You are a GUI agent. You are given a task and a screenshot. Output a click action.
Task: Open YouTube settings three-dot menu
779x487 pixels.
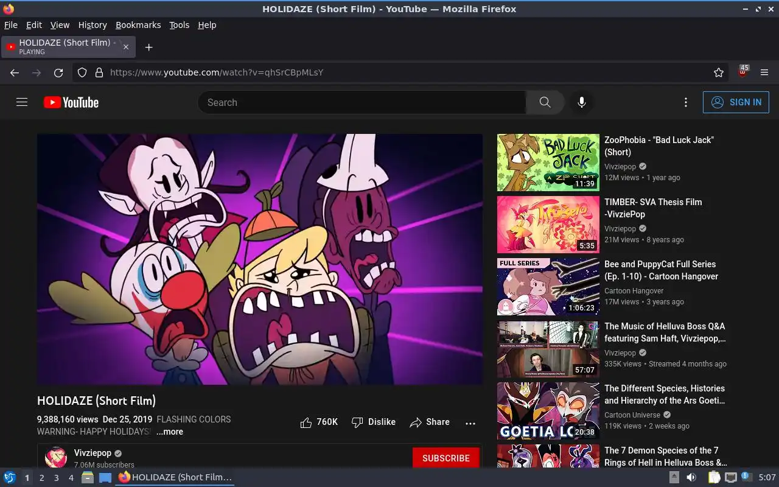click(686, 102)
